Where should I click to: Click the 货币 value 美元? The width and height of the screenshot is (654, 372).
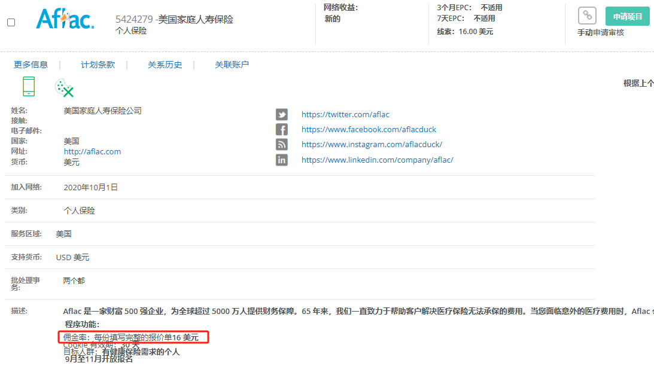pos(71,162)
